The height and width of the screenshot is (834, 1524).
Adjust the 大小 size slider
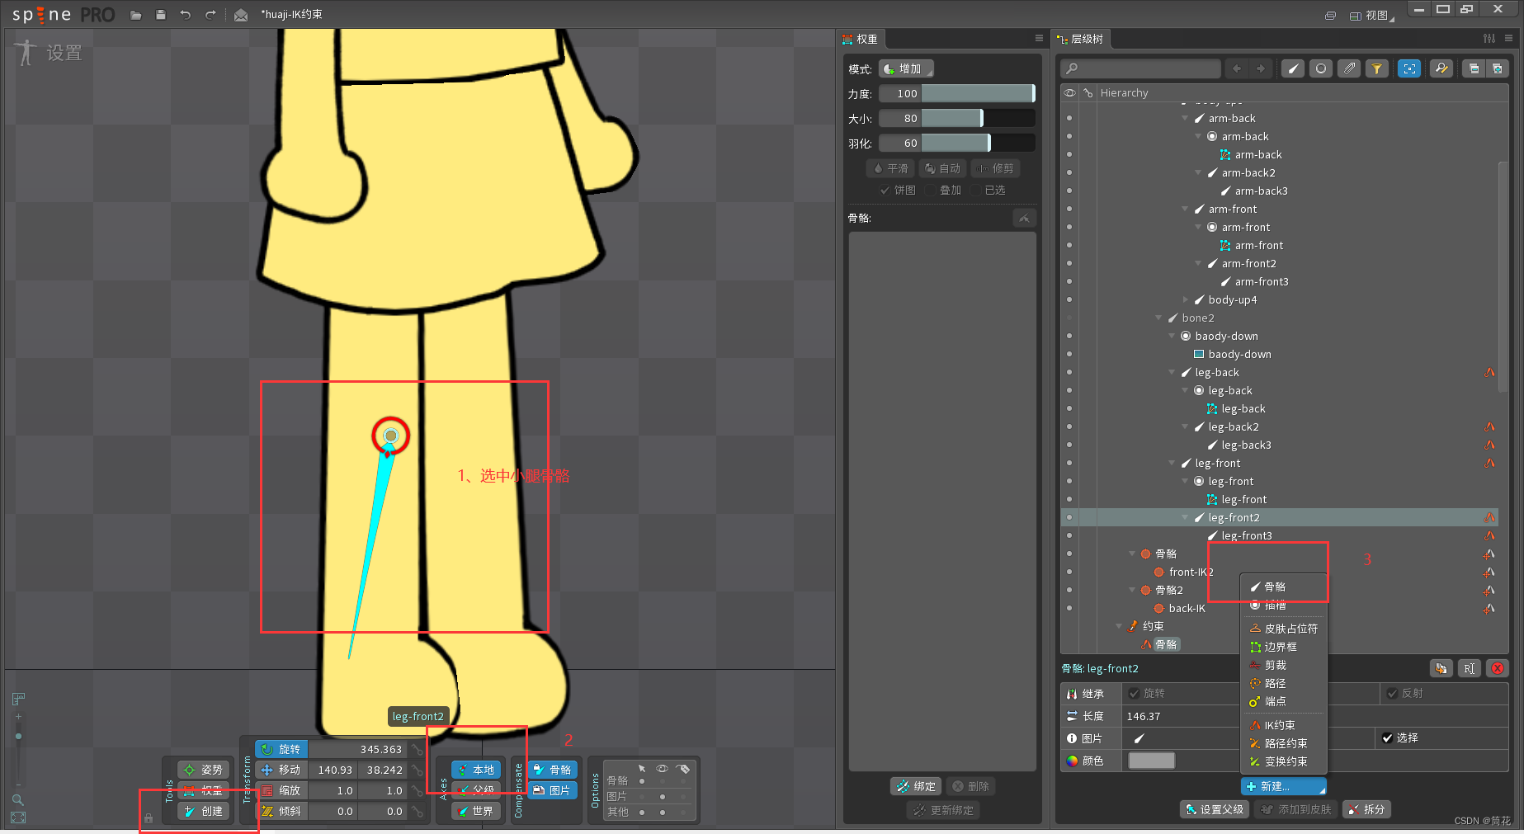(978, 118)
